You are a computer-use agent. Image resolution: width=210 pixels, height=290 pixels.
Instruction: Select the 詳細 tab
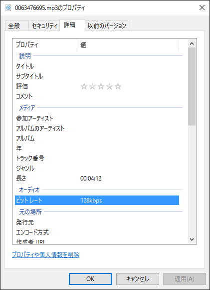72,25
